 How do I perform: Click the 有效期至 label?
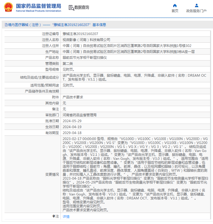pyautogui.click(x=52, y=133)
